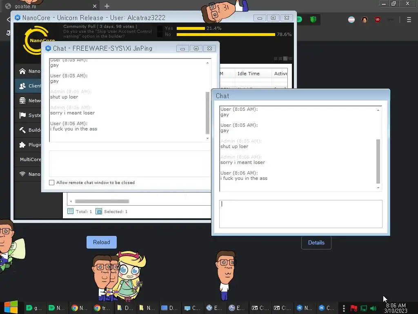The width and height of the screenshot is (418, 314).
Task: Open a new browser tab with plus button
Action: coord(107,6)
